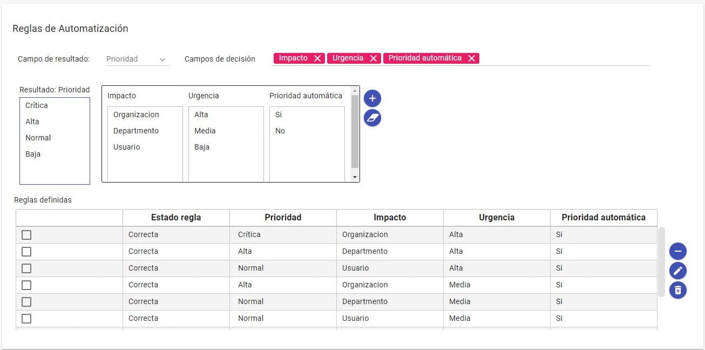This screenshot has width=705, height=350.
Task: Tick the checkbox for Usuario Alta rule
Action: pyautogui.click(x=26, y=268)
